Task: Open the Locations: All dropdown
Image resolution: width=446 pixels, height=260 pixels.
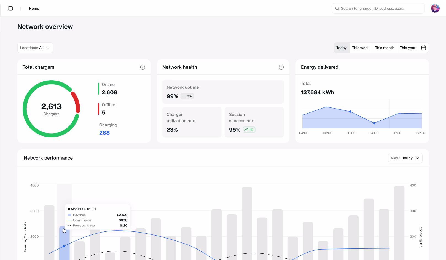Action: tap(35, 48)
